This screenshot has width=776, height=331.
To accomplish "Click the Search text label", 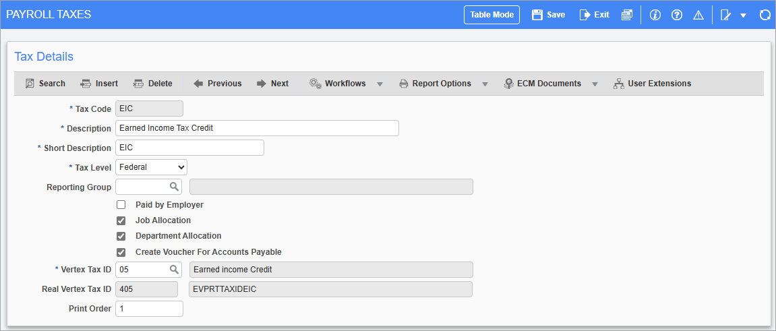I will [52, 84].
